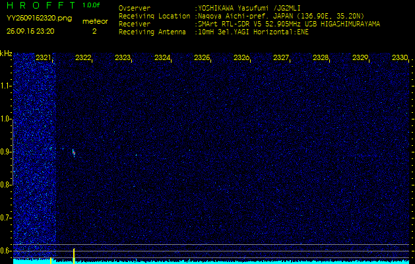This screenshot has width=415, height=264.
Task: Click the 1.0 frequency axis label
Action: click(x=6, y=119)
